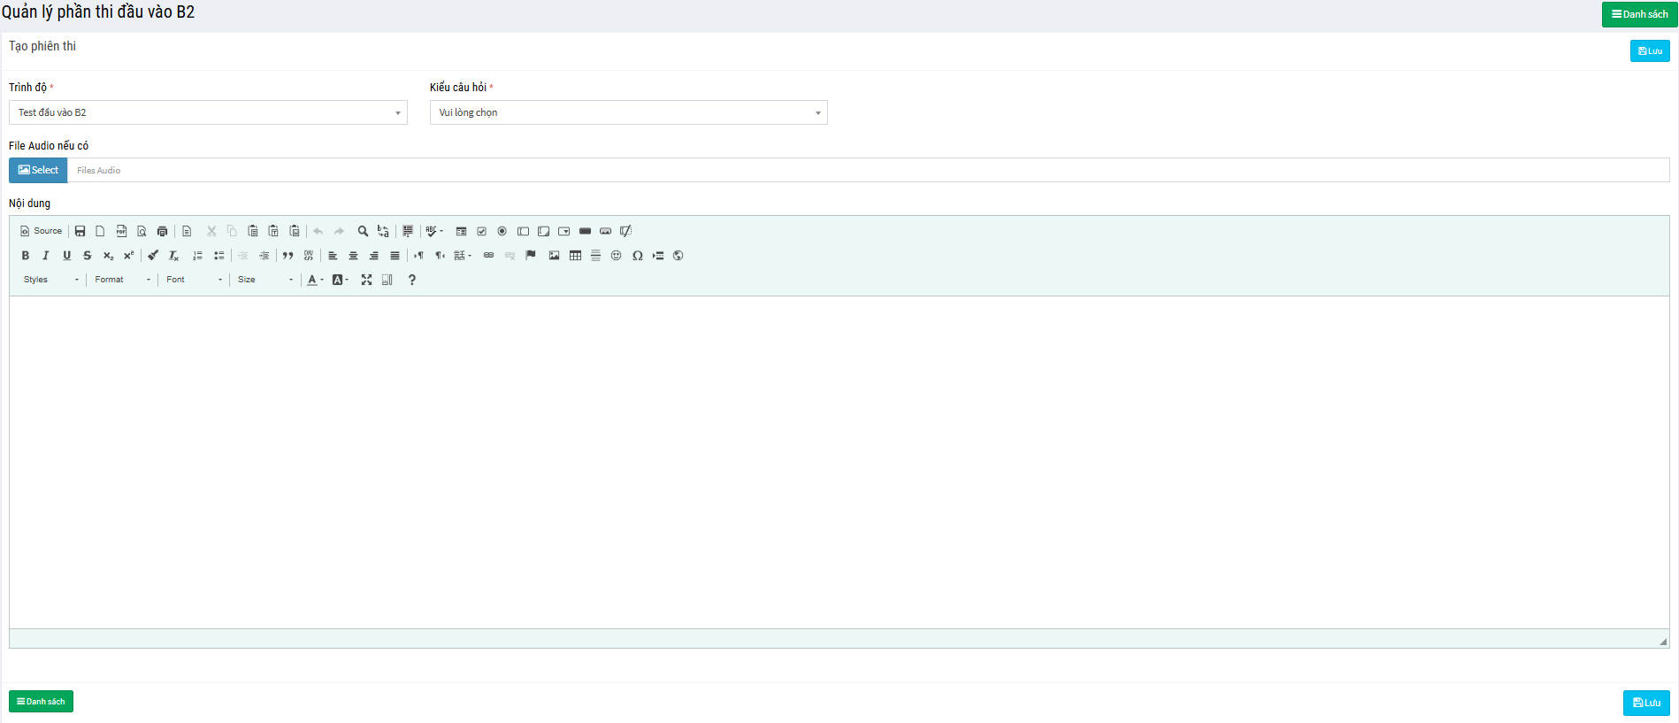Open the Styles combo box
The height and width of the screenshot is (723, 1679).
click(x=50, y=280)
